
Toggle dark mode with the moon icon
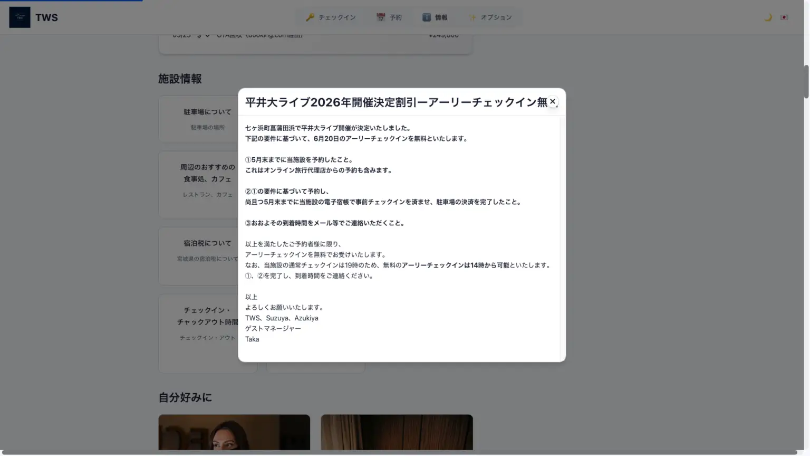coord(768,17)
